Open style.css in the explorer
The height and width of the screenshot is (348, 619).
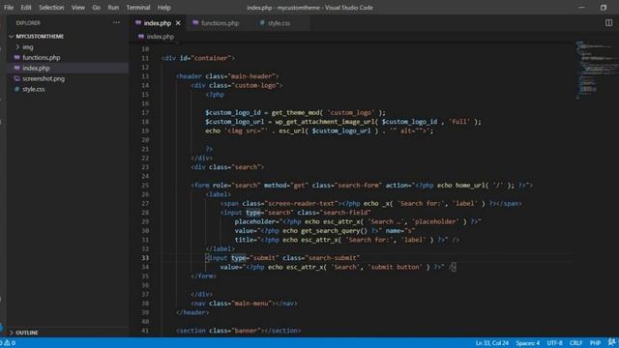click(34, 90)
